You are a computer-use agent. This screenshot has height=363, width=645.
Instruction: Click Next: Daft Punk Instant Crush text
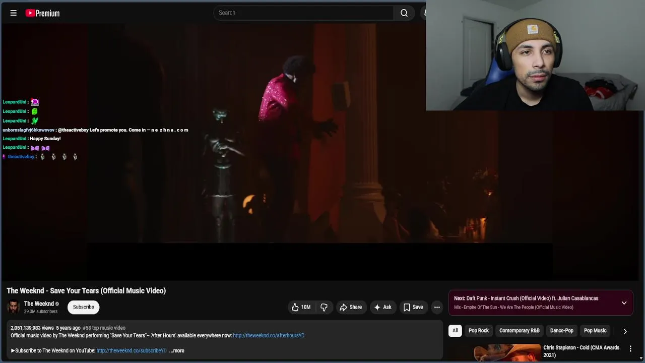coord(526,298)
